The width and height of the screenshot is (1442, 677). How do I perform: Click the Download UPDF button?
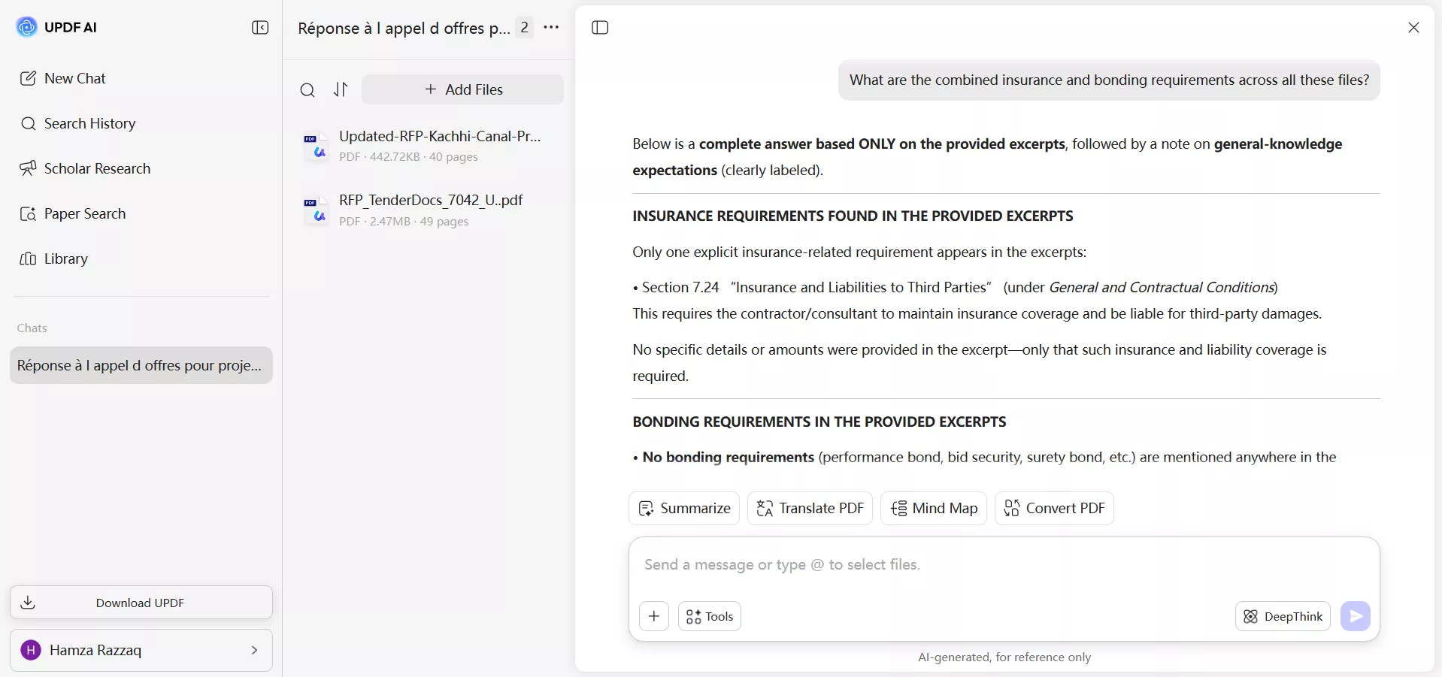[141, 603]
